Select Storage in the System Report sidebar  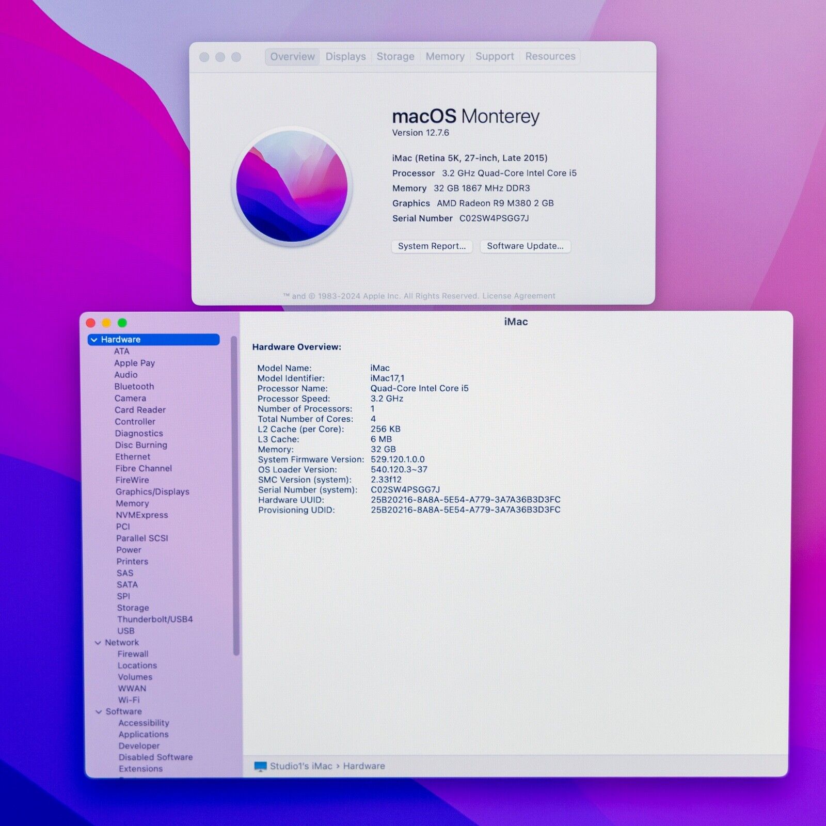coord(133,608)
